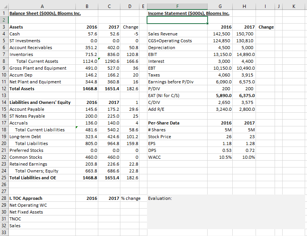Select row 12 header
The image size is (307, 236).
click(x=4, y=89)
